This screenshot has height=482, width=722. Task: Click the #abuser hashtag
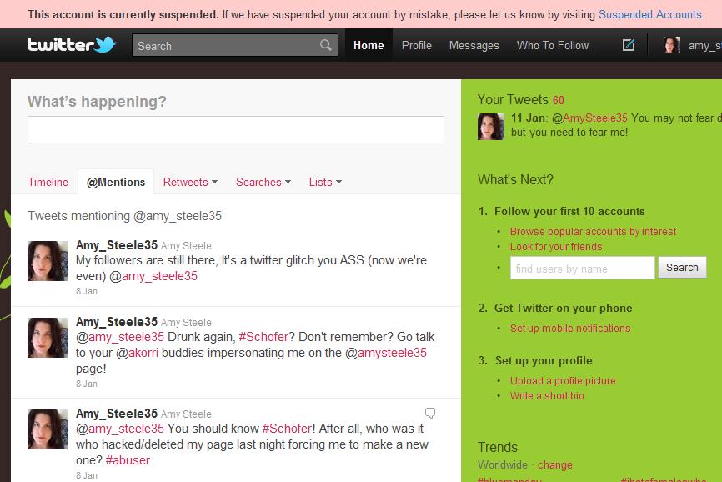tap(128, 460)
